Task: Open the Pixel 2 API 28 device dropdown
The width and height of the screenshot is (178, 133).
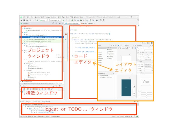Action: click(x=55, y=20)
